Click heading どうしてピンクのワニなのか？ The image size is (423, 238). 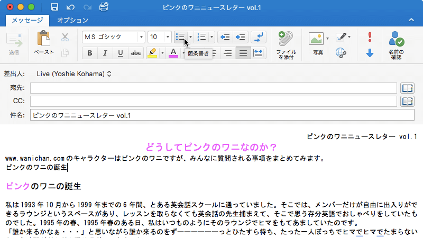(212, 147)
